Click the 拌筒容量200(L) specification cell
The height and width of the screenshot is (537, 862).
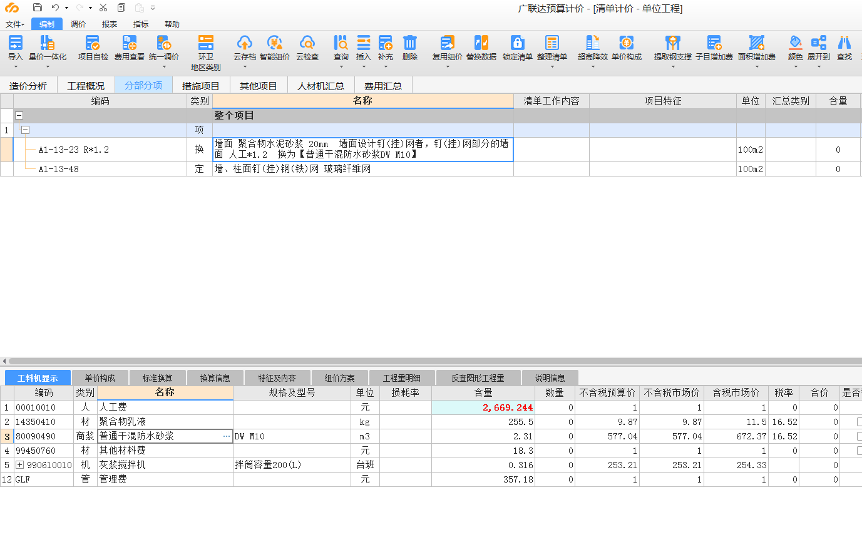point(292,465)
